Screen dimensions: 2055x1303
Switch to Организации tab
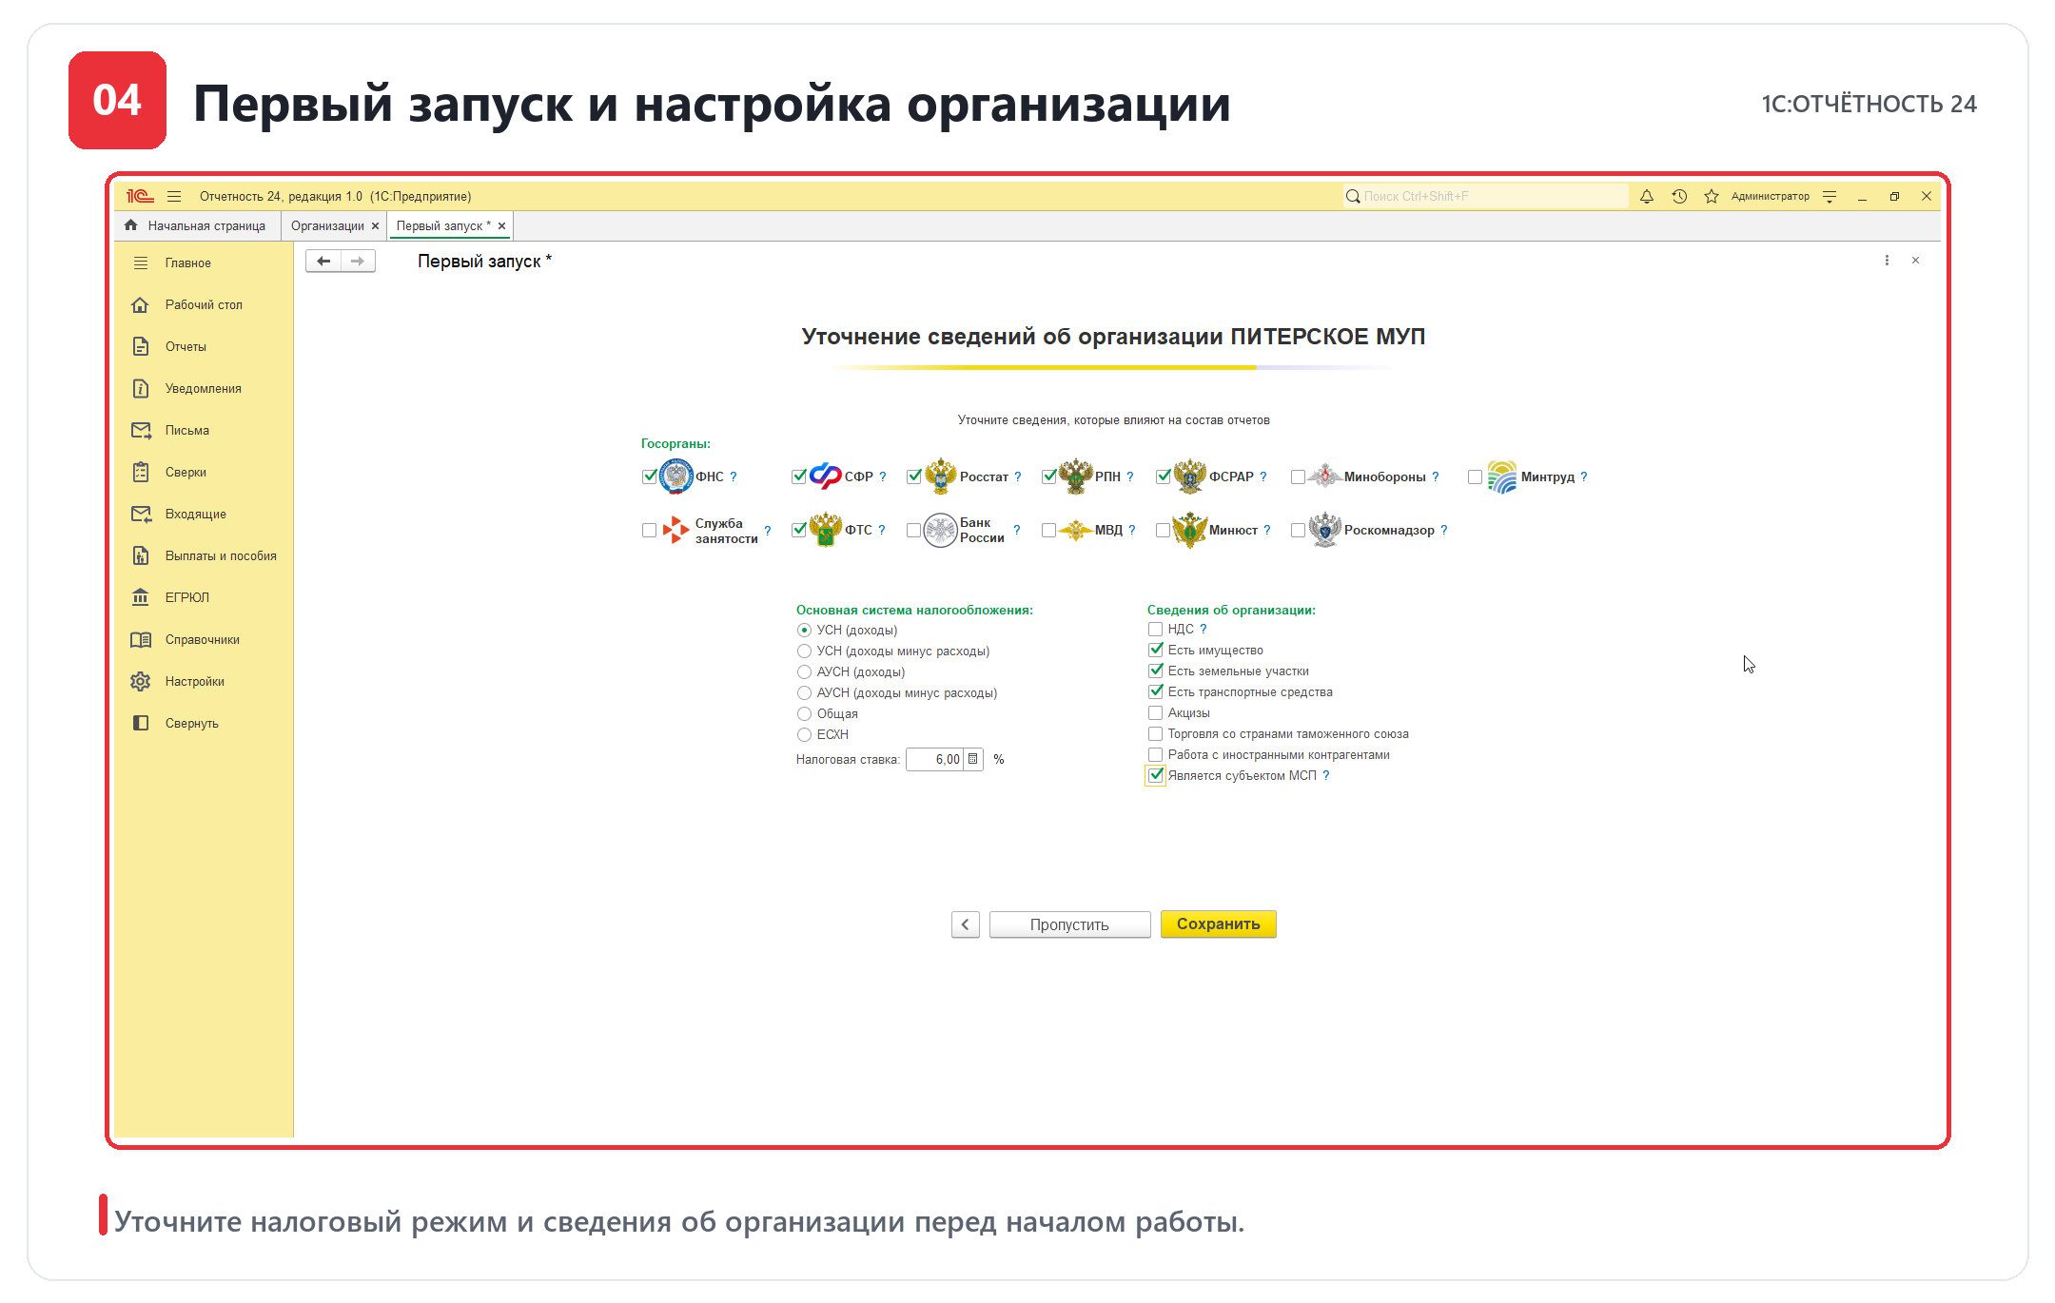tap(327, 225)
